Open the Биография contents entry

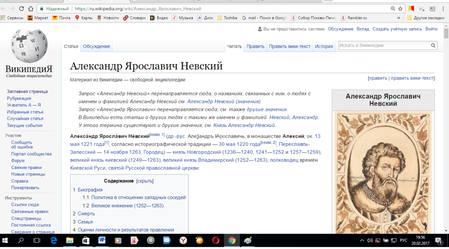[x=90, y=190]
